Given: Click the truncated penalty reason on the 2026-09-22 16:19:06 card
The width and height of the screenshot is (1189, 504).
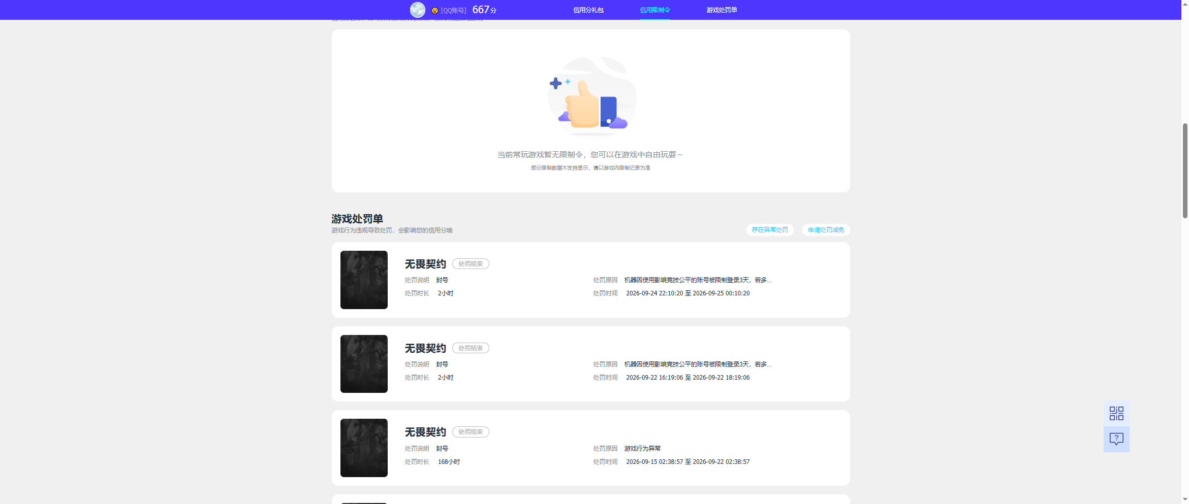Looking at the screenshot, I should 698,364.
